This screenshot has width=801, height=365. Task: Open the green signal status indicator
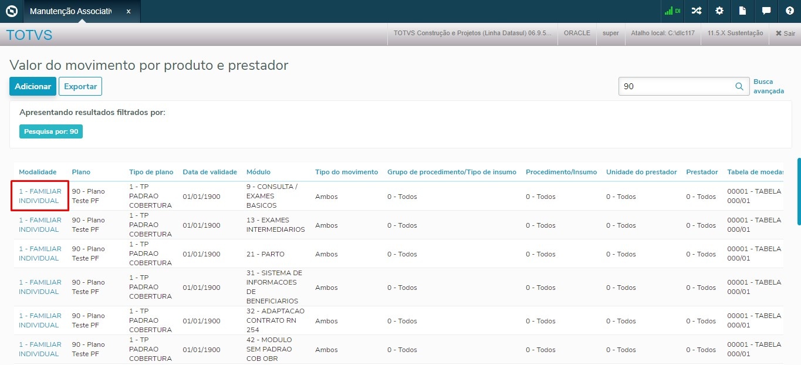[x=672, y=11]
